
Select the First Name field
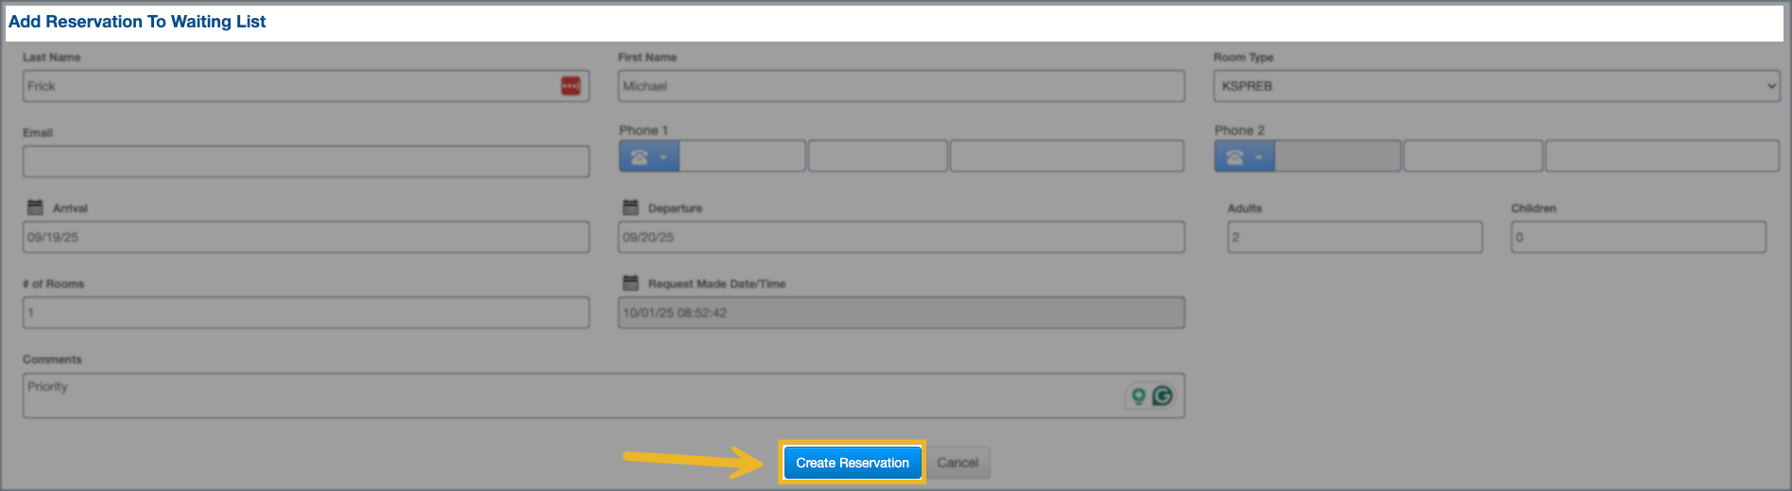[x=901, y=86]
